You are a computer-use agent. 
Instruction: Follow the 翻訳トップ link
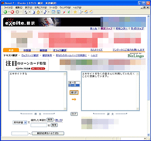(107, 28)
